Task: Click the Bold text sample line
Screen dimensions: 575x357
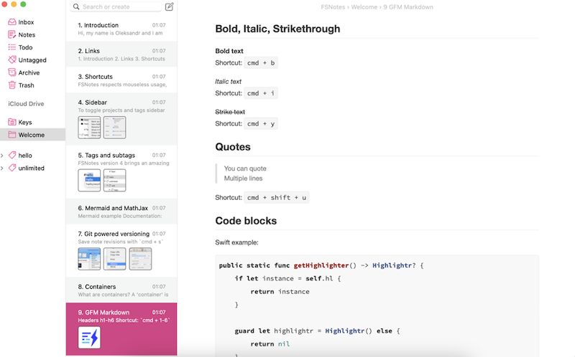Action: tap(229, 51)
